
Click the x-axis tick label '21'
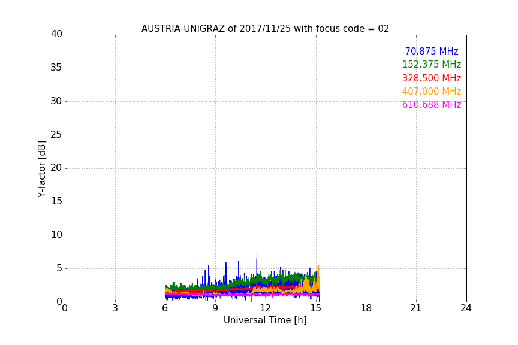pyautogui.click(x=416, y=308)
